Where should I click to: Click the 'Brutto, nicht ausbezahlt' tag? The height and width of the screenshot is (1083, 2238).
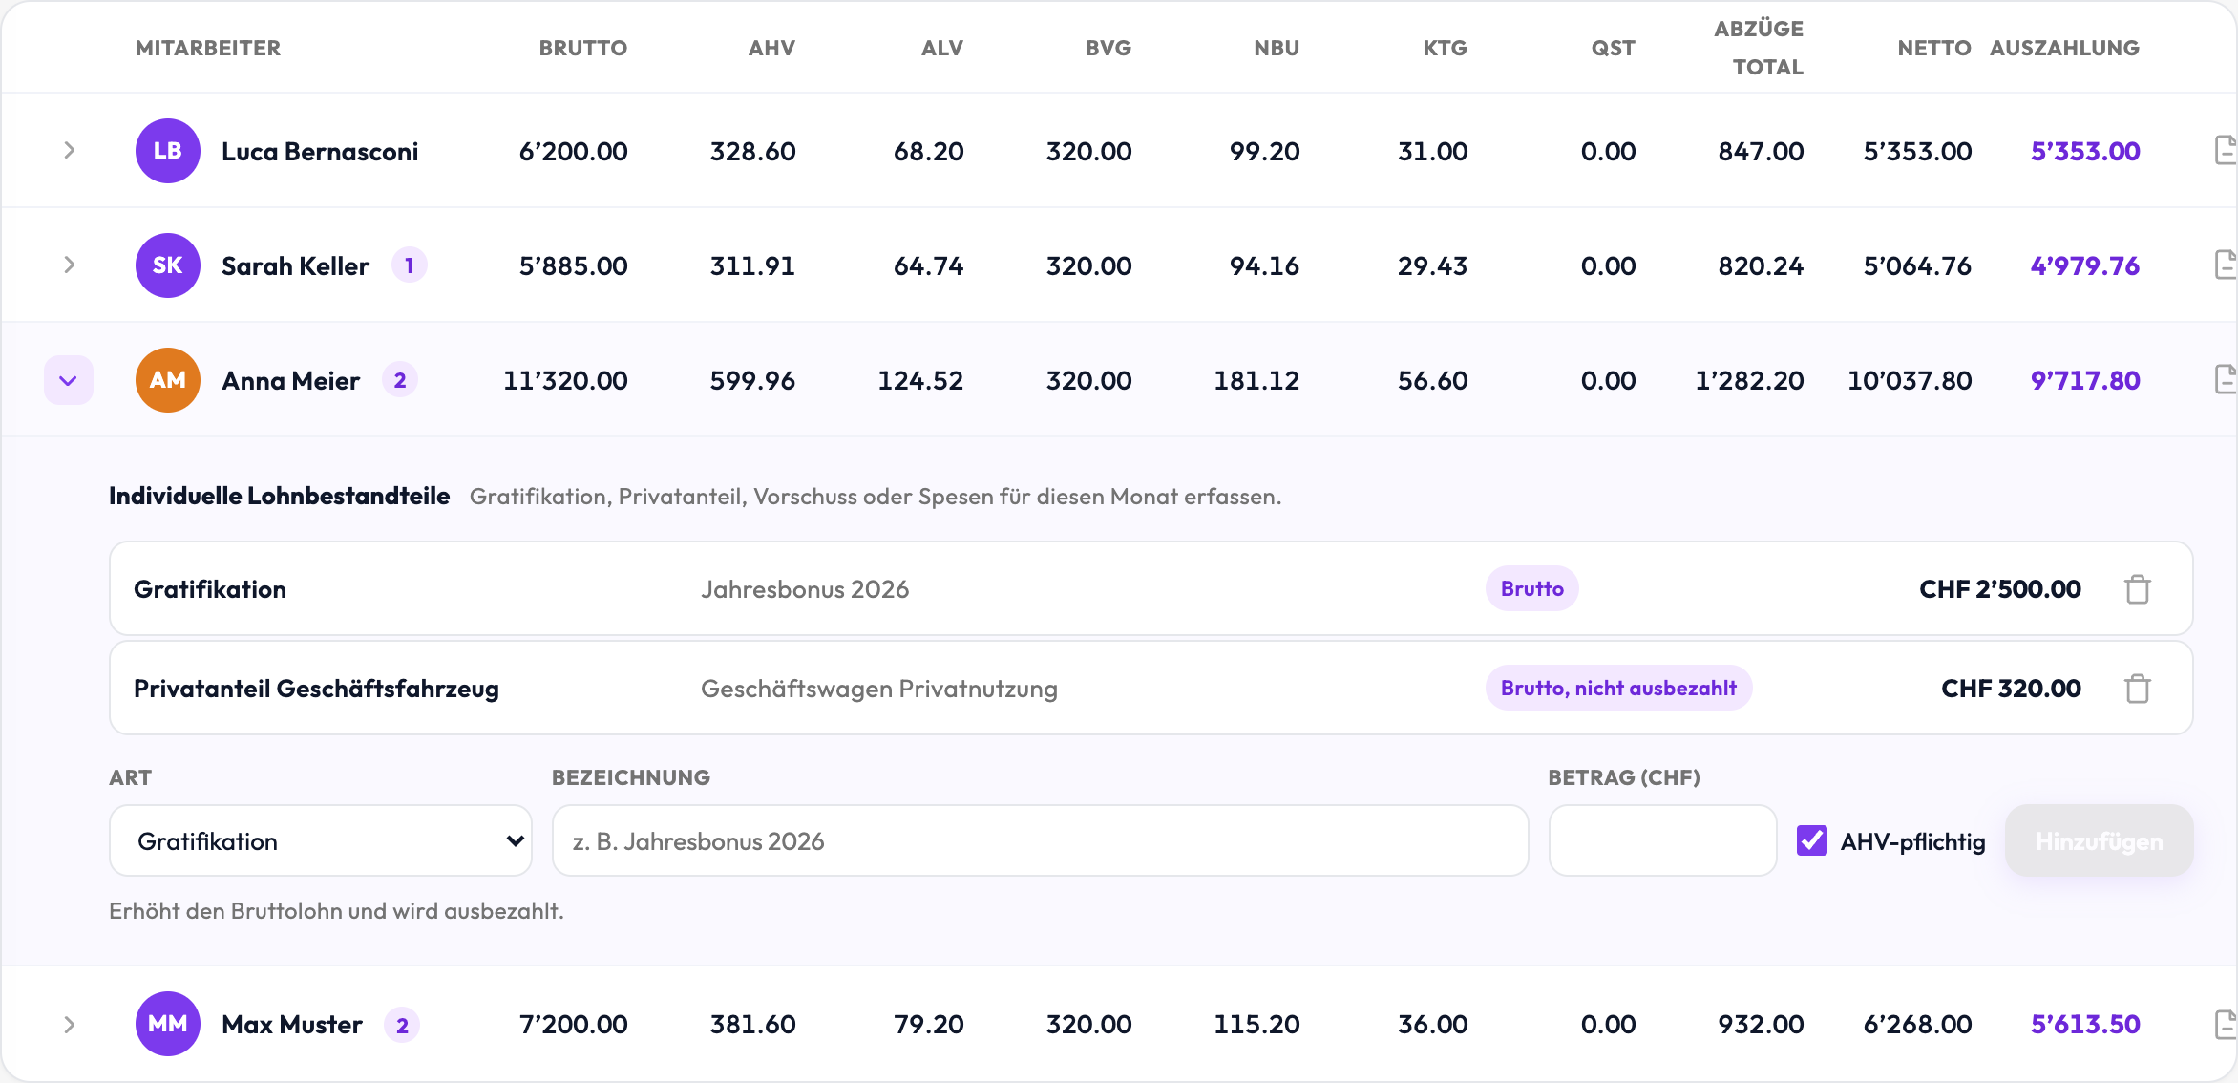(1618, 688)
